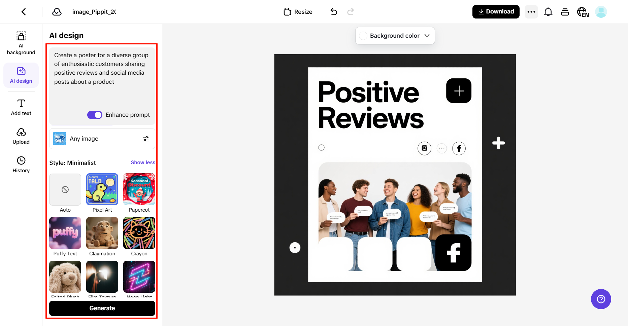Viewport: 628px width, 326px height.
Task: Open the Background color dropdown
Action: 395,36
